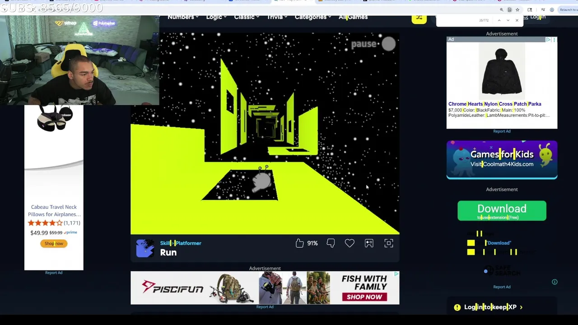Image resolution: width=578 pixels, height=325 pixels.
Task: Enter fullscreen mode for the game
Action: click(x=389, y=243)
